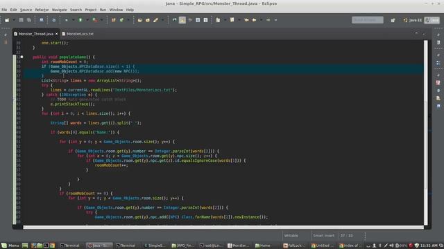Screen dimensions: 444x249
Task: Open the Search dropdown arrow
Action: pos(162,20)
